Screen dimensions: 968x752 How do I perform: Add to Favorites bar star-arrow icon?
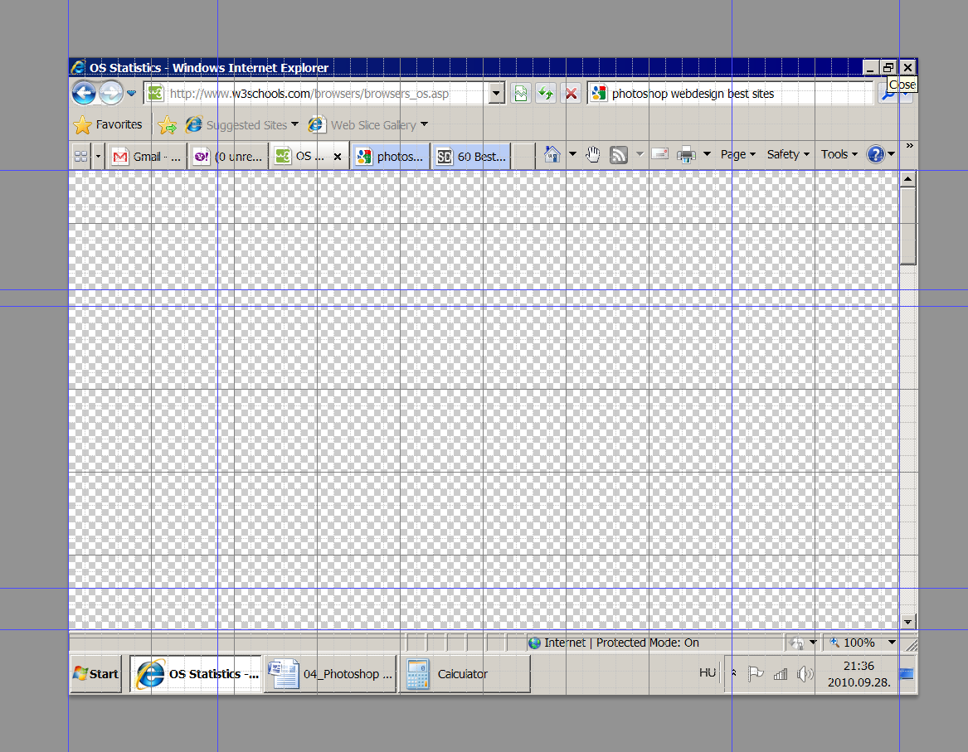[168, 125]
